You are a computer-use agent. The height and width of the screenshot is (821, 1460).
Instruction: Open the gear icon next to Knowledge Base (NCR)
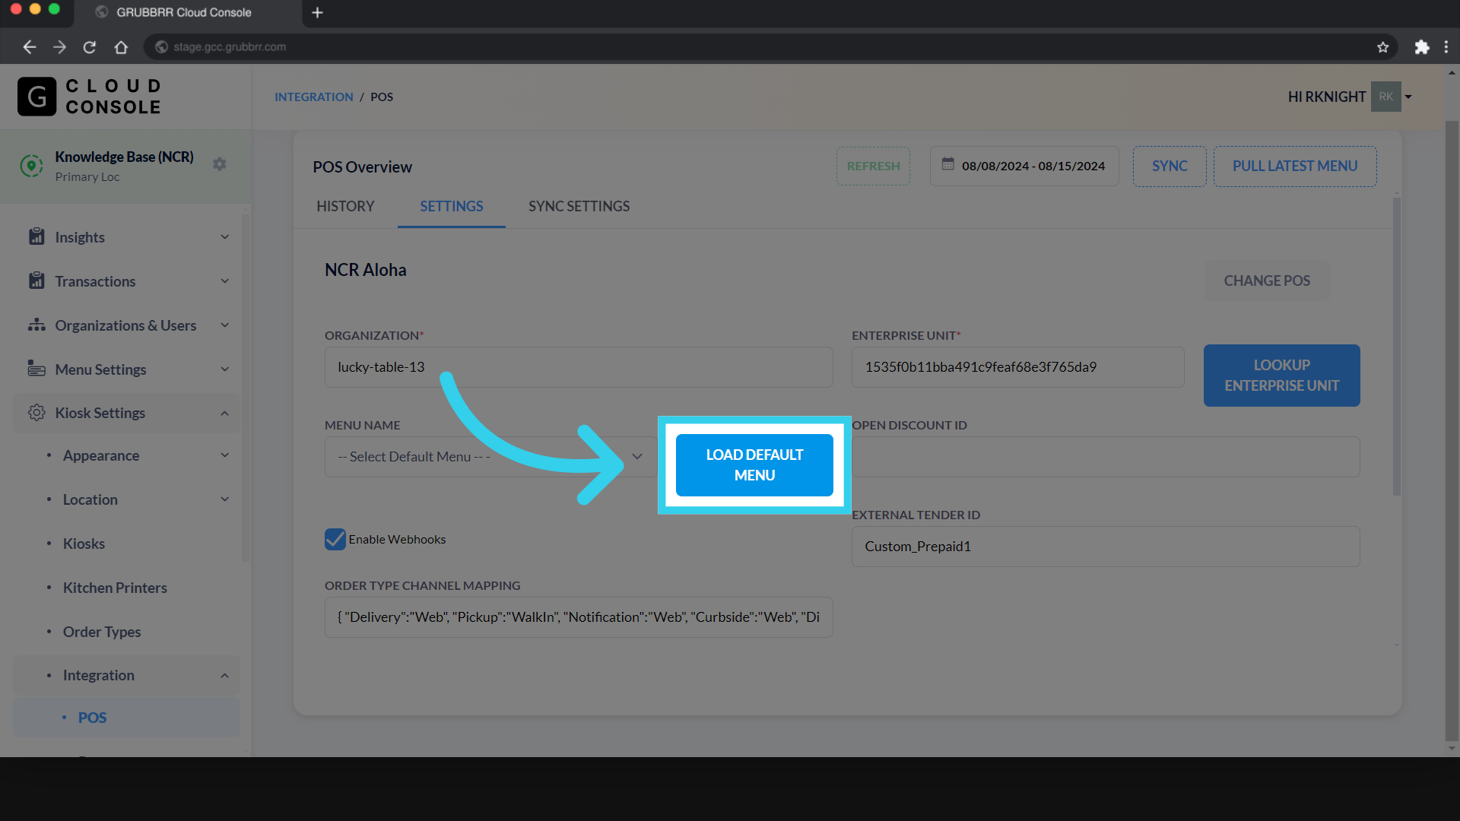220,163
